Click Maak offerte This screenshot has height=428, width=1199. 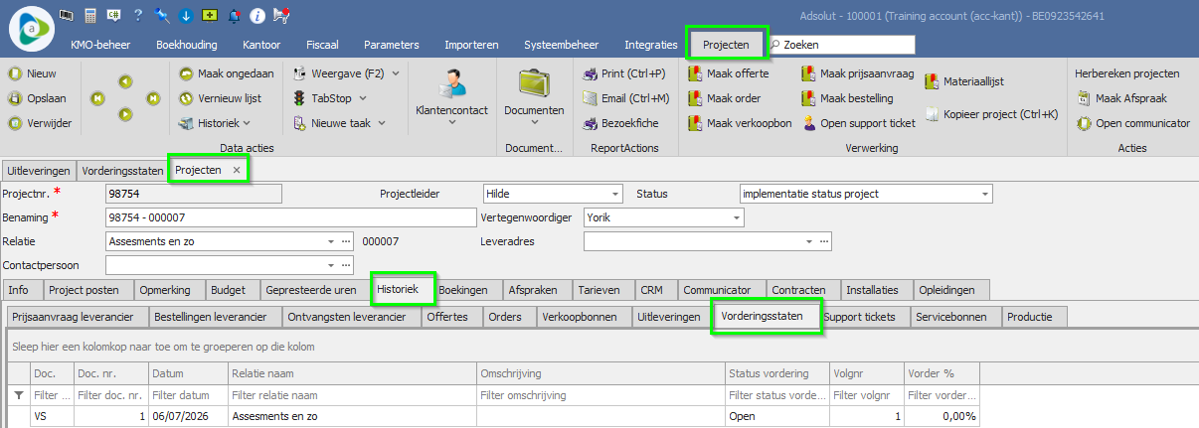729,73
